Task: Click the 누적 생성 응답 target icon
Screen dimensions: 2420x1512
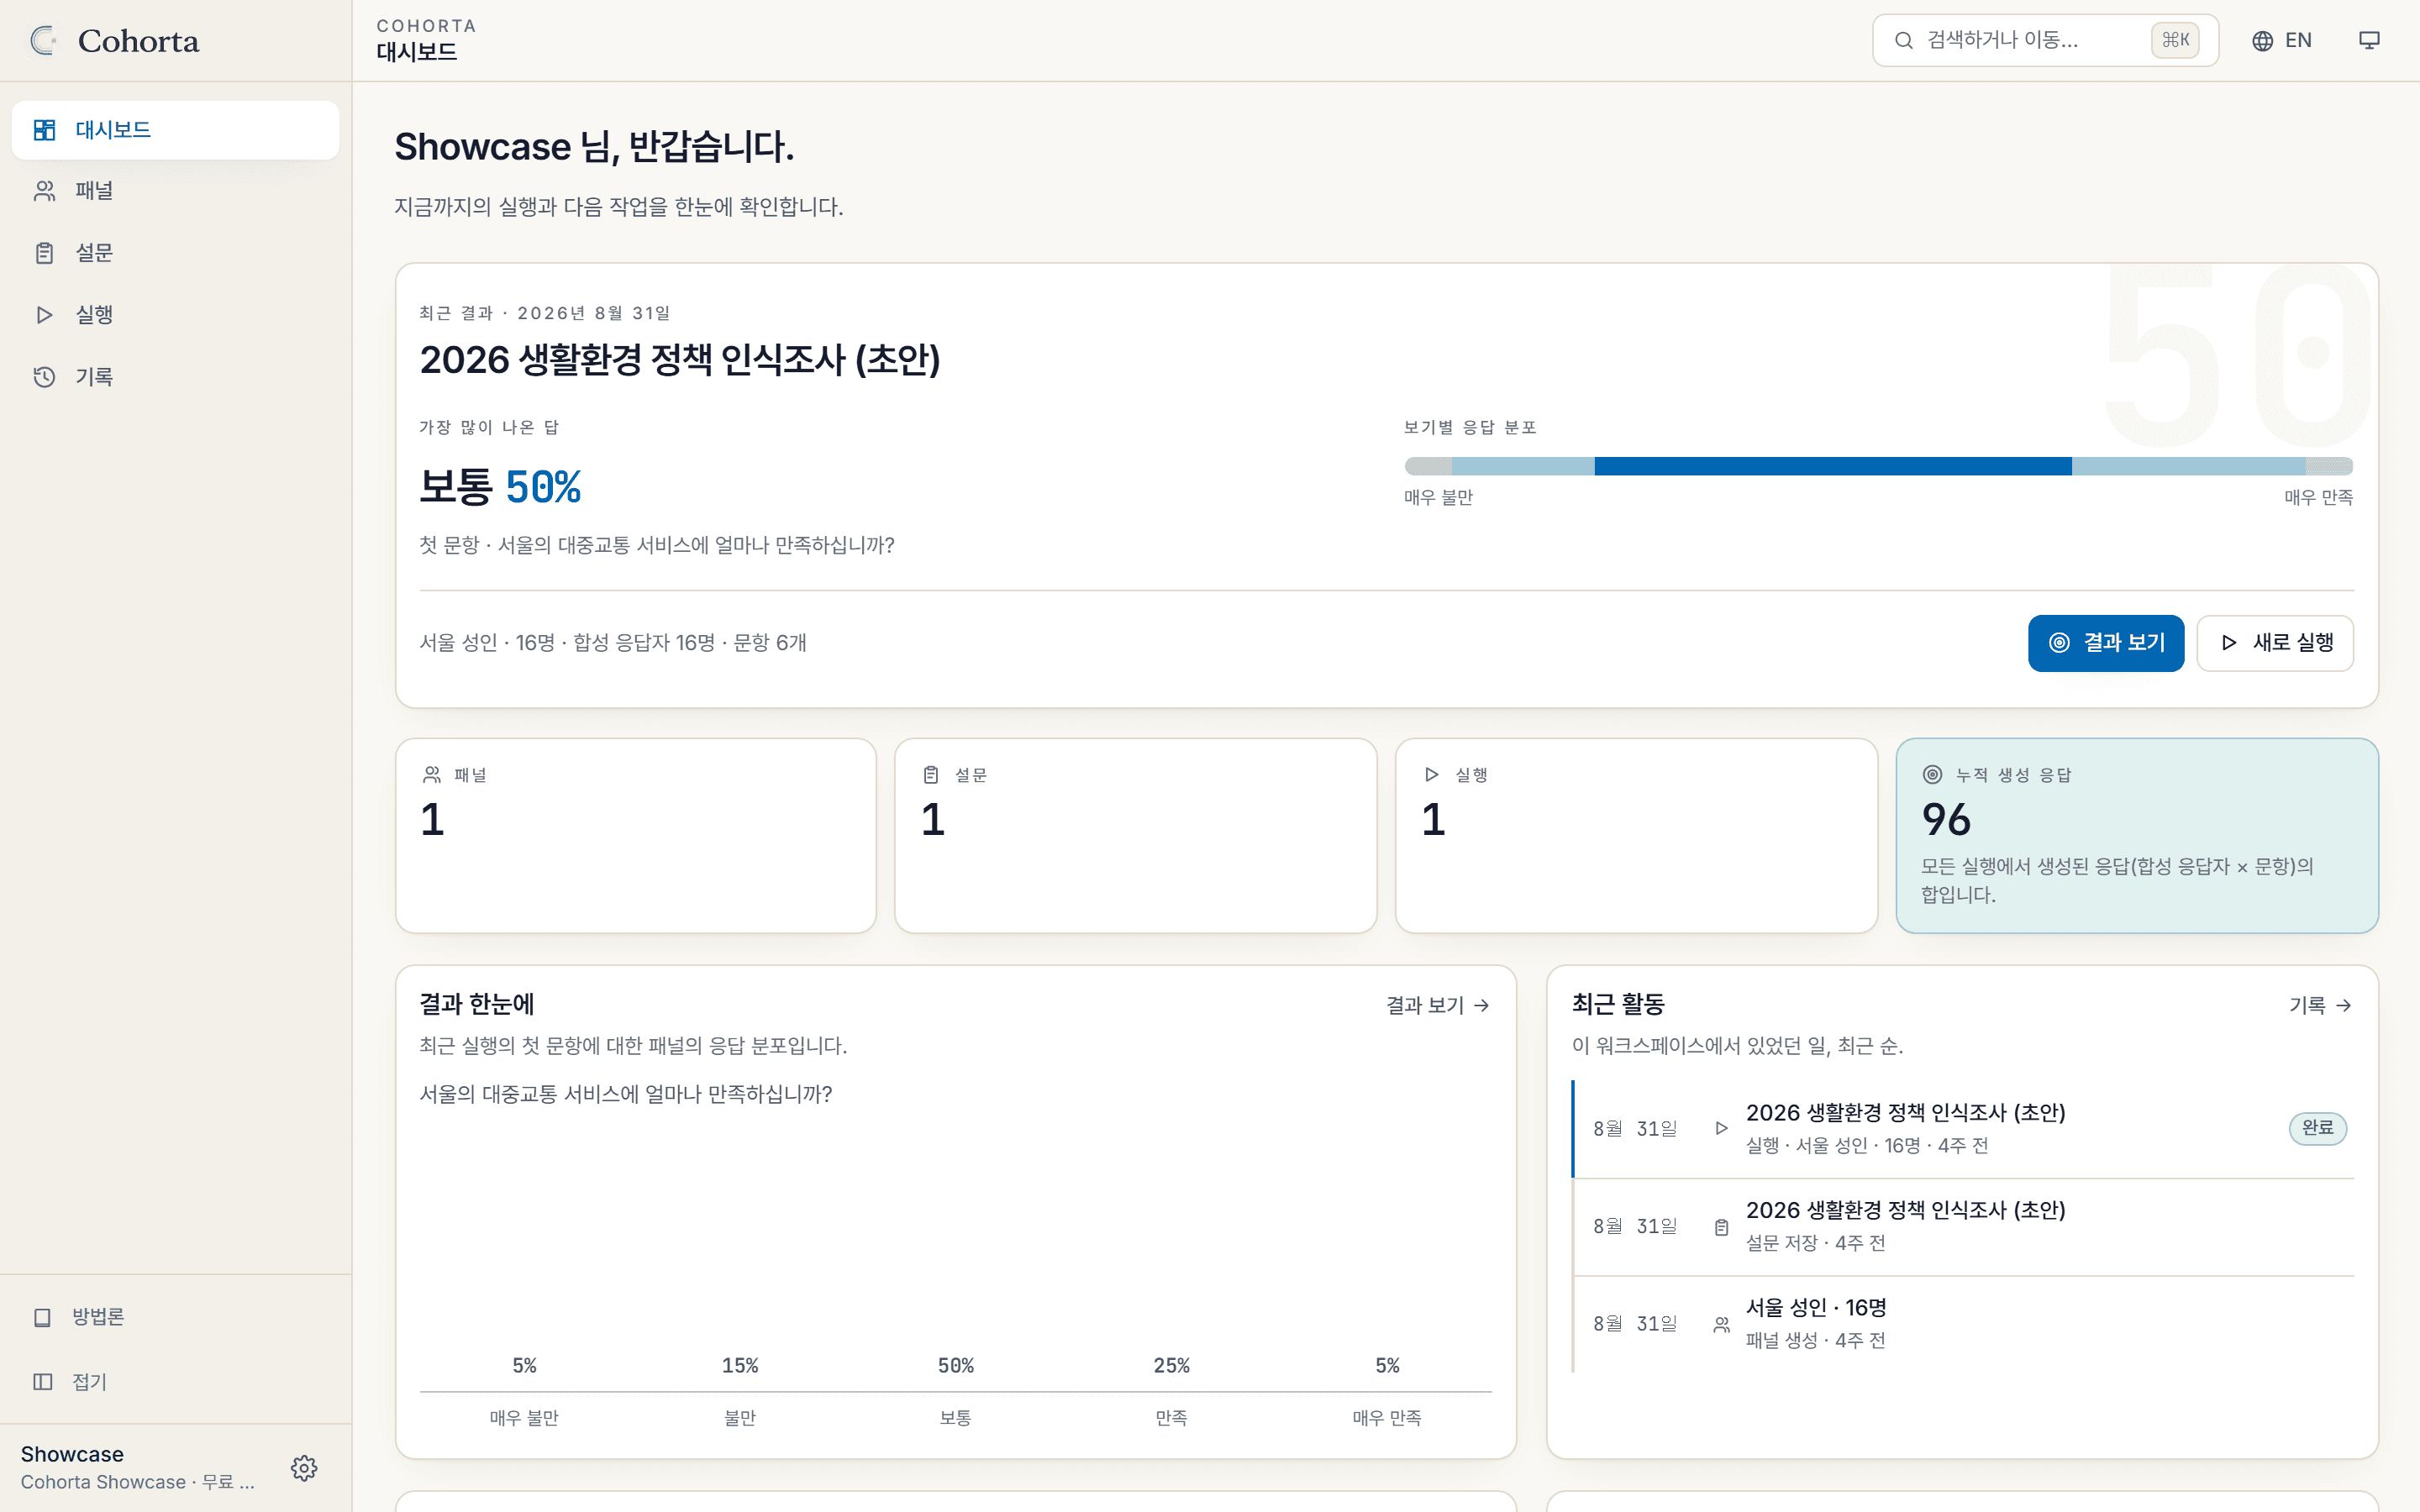Action: (x=1932, y=775)
